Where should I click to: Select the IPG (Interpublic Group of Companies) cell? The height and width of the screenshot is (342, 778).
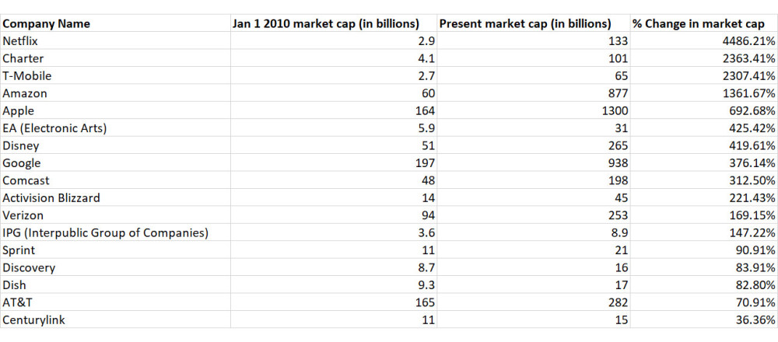(x=116, y=232)
